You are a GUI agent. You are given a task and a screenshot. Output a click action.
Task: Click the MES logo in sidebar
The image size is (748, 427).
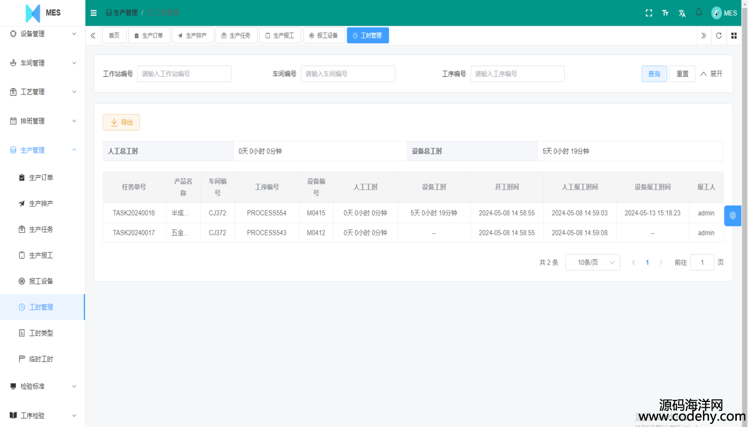point(43,13)
